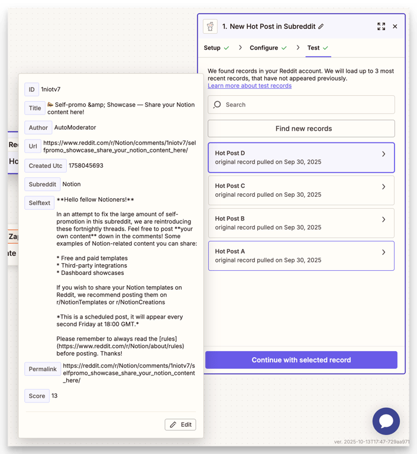Click the Permalink field label
The height and width of the screenshot is (454, 417).
[43, 369]
